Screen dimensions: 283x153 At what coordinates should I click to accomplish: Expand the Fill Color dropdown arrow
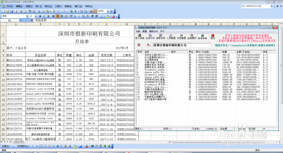[x=110, y=16]
